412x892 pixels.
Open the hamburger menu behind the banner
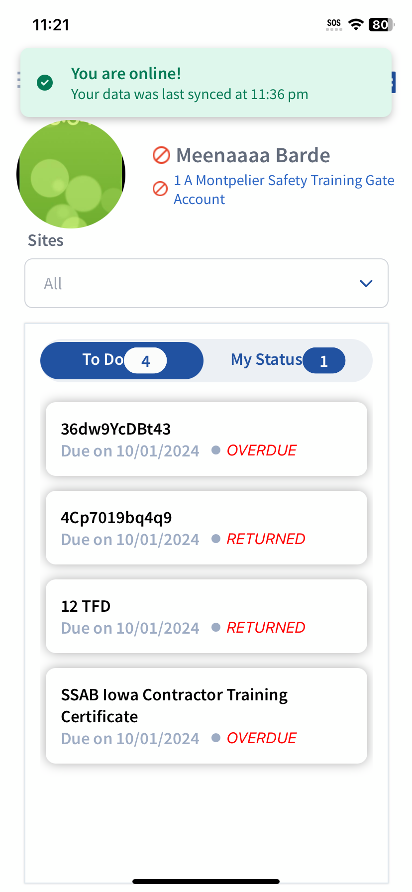coord(19,80)
